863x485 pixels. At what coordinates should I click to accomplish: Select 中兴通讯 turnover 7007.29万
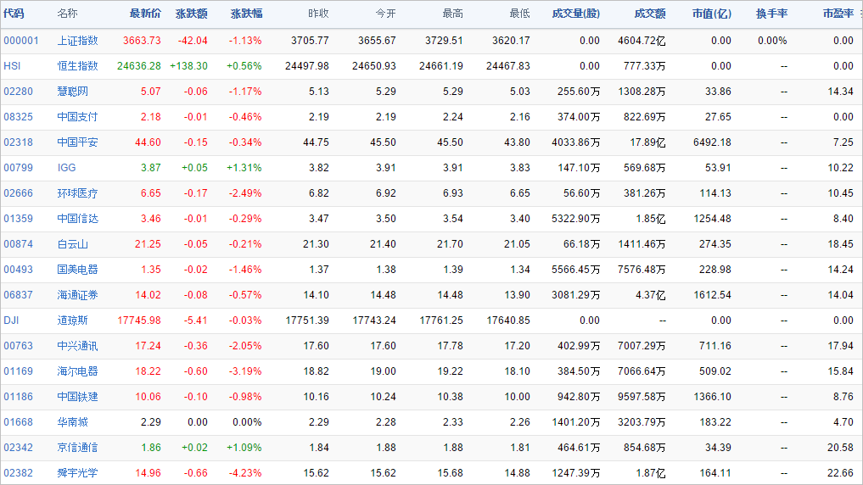[x=642, y=346]
